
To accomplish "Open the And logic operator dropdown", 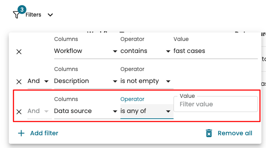I will point(38,81).
